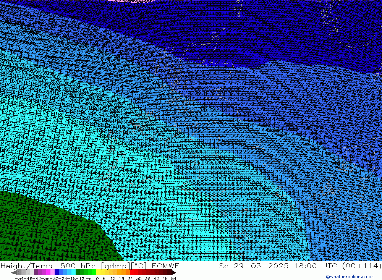Click the cyan legend swatch
Image resolution: width=382 pixels, height=280 pixels.
click(73, 272)
